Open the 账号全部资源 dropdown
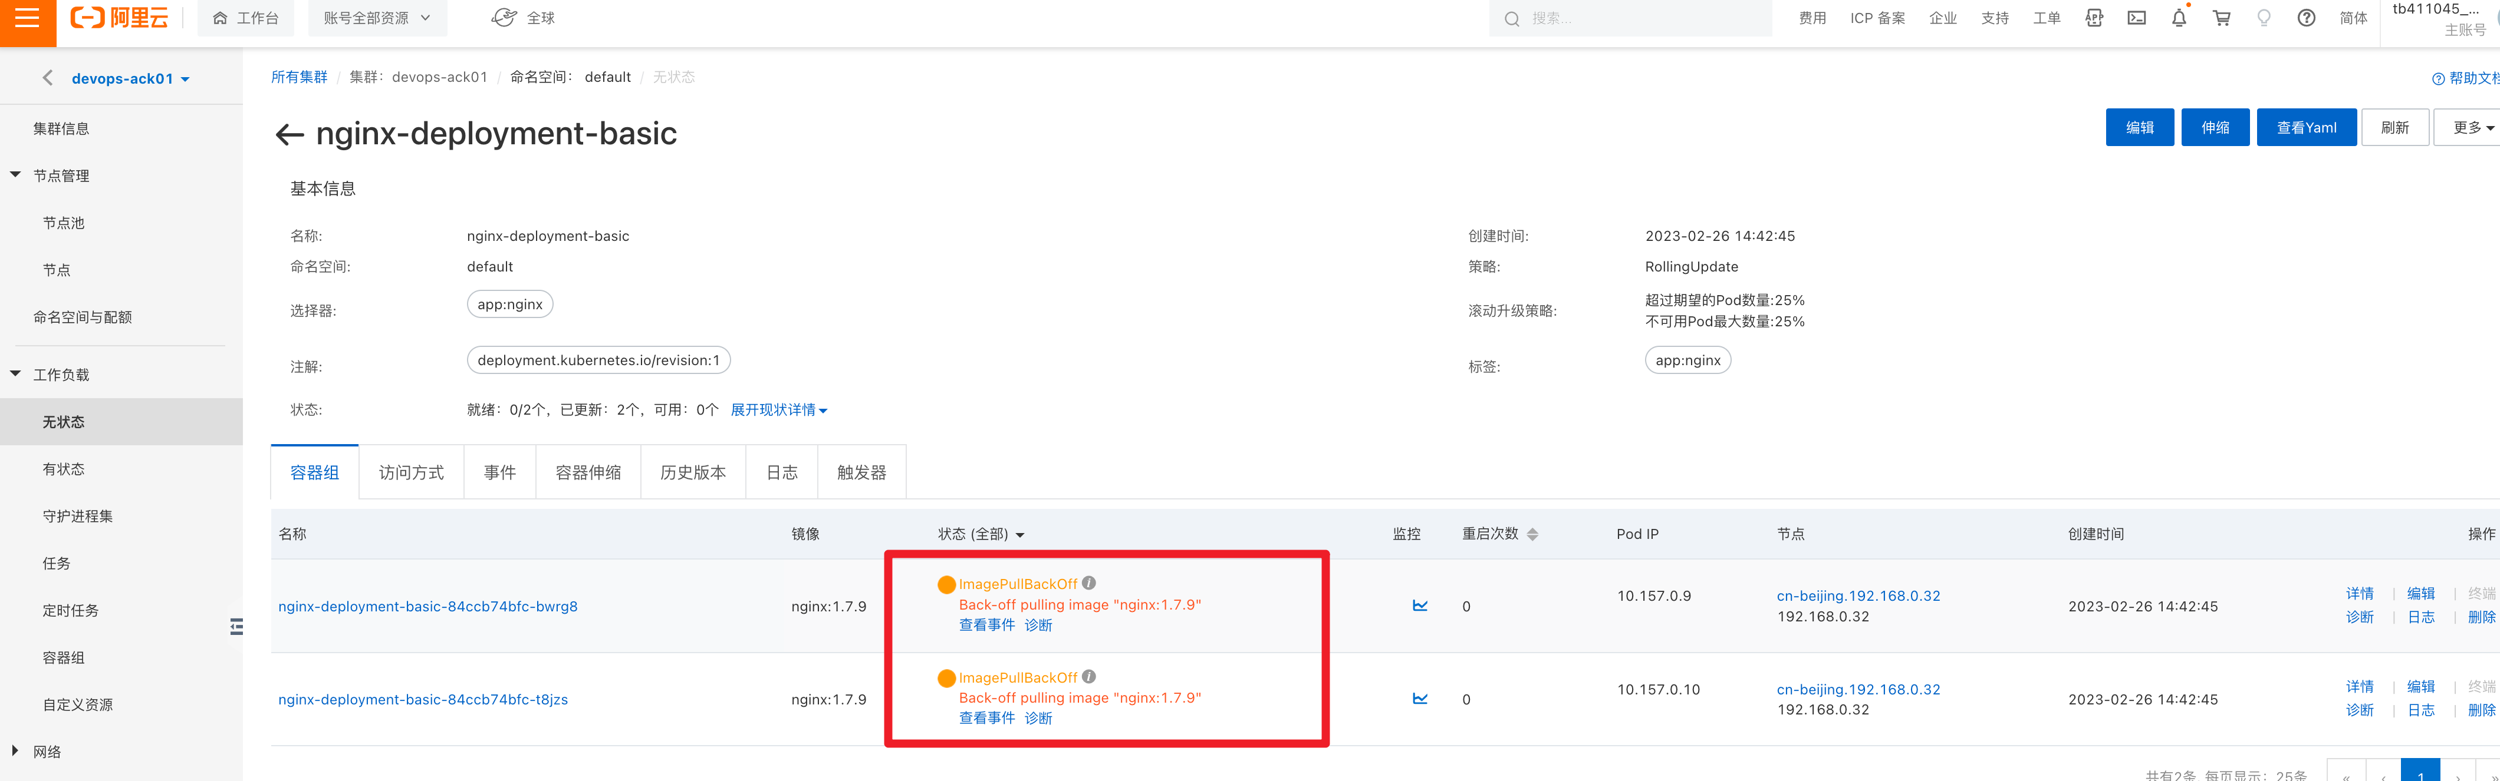 377,18
